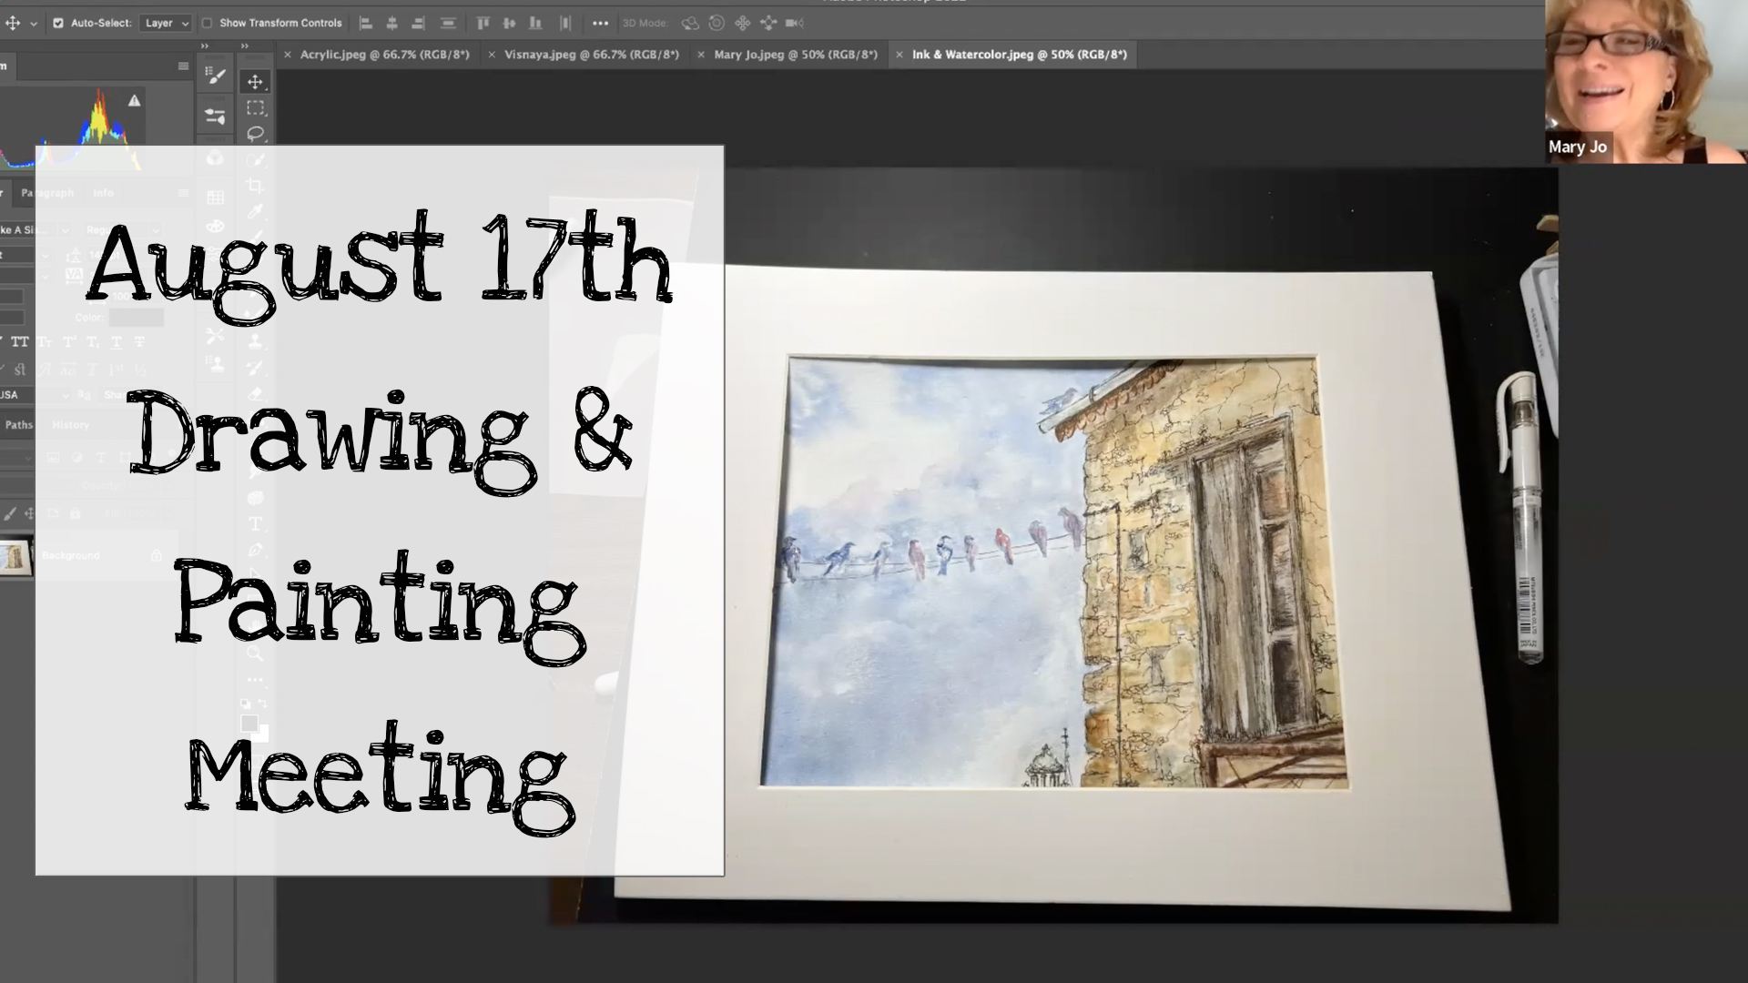Switch to the Info panel tab

(x=103, y=193)
